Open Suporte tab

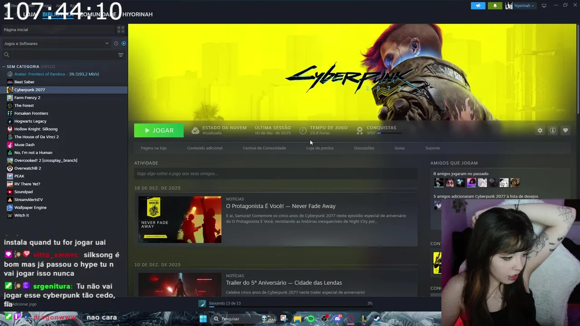click(432, 148)
